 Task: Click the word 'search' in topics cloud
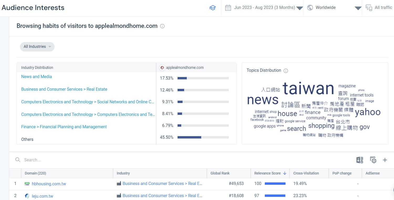(x=297, y=129)
